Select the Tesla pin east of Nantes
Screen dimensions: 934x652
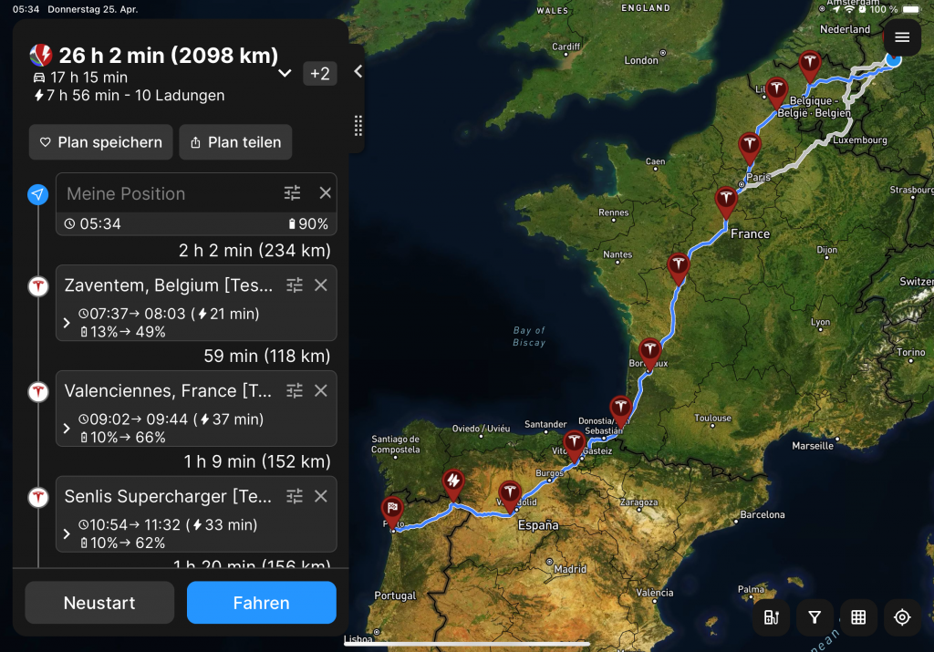pyautogui.click(x=679, y=267)
